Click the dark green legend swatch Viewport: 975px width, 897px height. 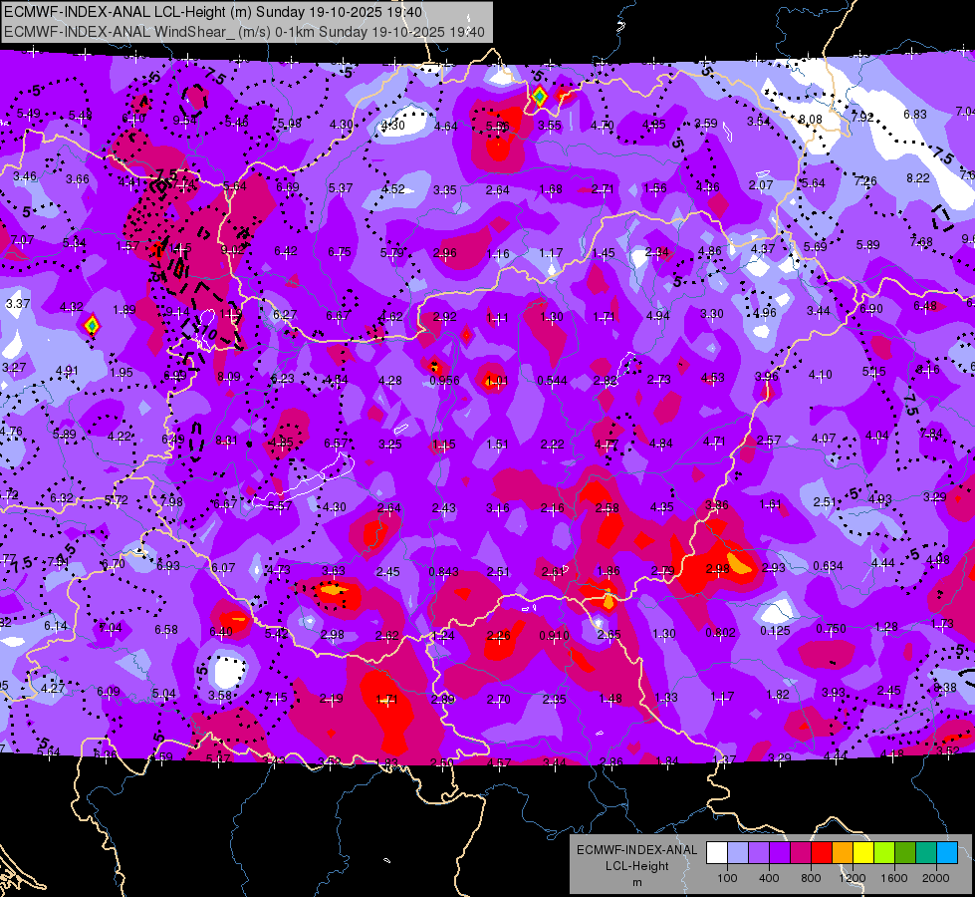click(x=905, y=853)
